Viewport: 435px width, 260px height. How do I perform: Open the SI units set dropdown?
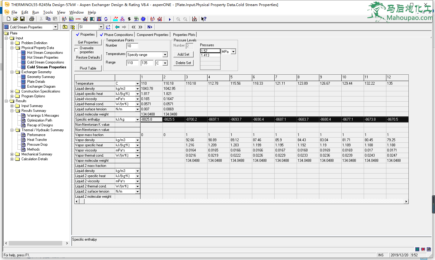(x=101, y=27)
